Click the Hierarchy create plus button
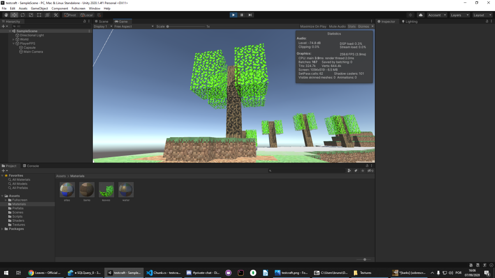The width and height of the screenshot is (495, 278). (x=4, y=26)
